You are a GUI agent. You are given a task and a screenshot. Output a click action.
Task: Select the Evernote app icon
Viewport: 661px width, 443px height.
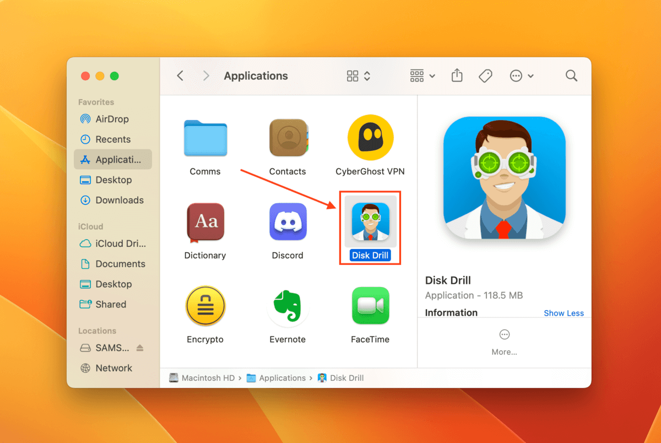tap(288, 306)
